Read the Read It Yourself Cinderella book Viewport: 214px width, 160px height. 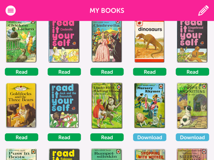pos(64,72)
